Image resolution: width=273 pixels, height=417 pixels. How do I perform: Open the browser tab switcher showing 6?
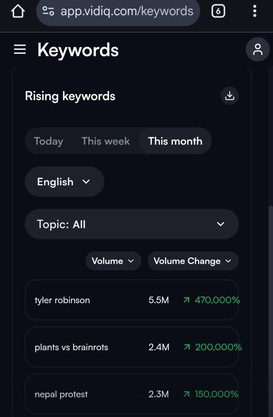218,11
